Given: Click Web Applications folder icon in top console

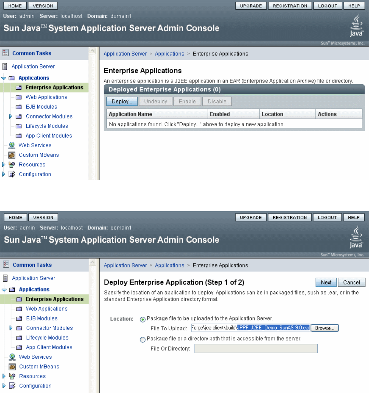Looking at the screenshot, I should pyautogui.click(x=19, y=97).
